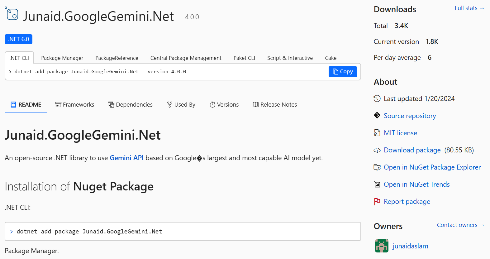Click the package logo icon beside the title
The image size is (490, 259).
click(12, 14)
